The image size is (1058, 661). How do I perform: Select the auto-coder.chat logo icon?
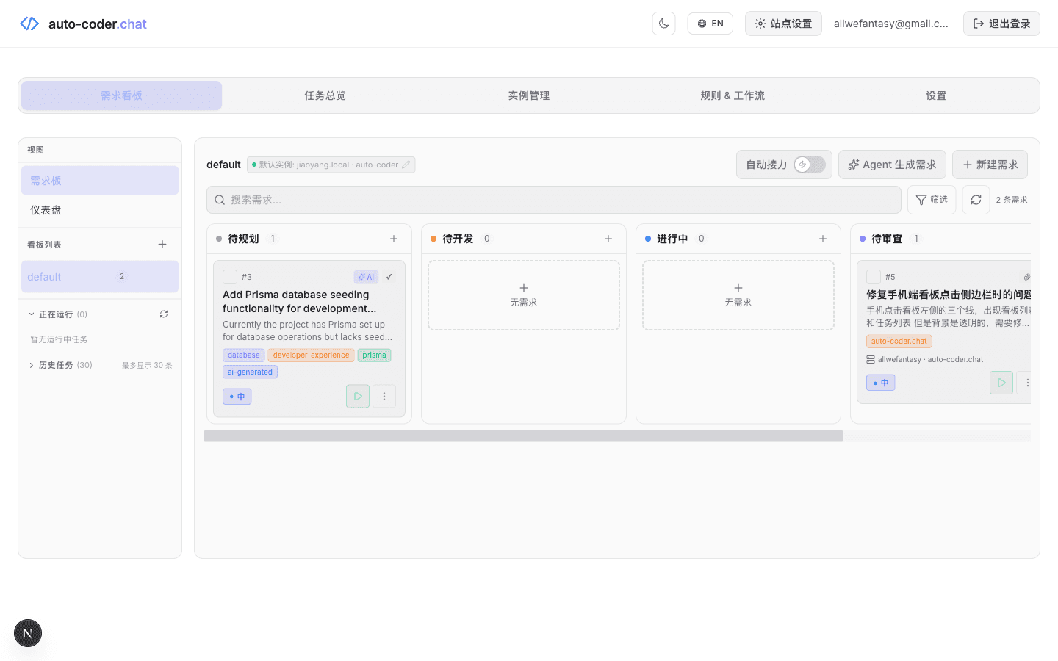coord(29,23)
